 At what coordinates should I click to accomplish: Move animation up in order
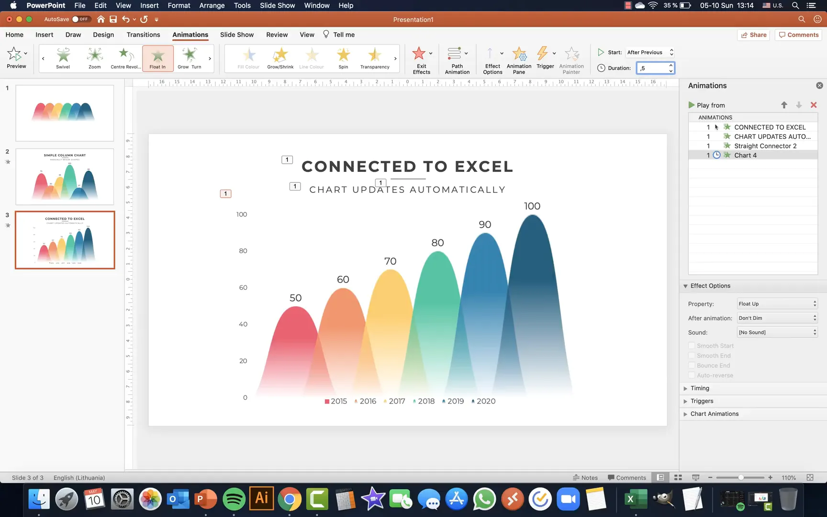(784, 105)
